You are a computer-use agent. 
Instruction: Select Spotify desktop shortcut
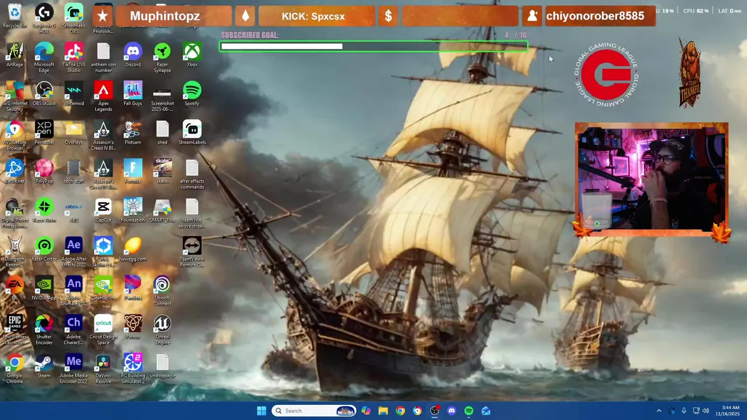tap(192, 94)
